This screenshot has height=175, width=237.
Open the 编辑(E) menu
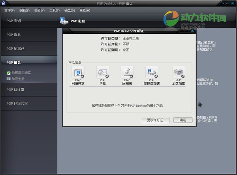[x=25, y=10]
